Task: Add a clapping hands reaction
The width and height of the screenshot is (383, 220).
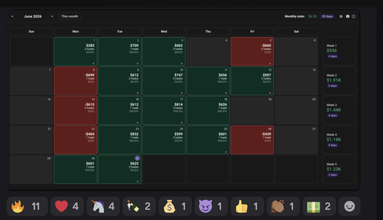Action: point(283,206)
